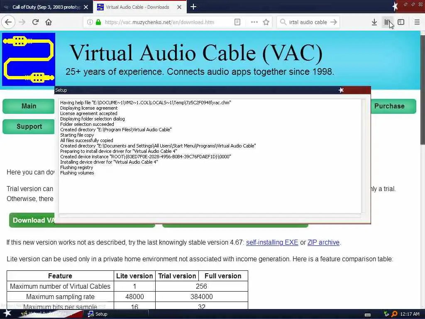Screen dimensions: 425x319
Task: Submit search with the arrow button
Action: (334, 22)
